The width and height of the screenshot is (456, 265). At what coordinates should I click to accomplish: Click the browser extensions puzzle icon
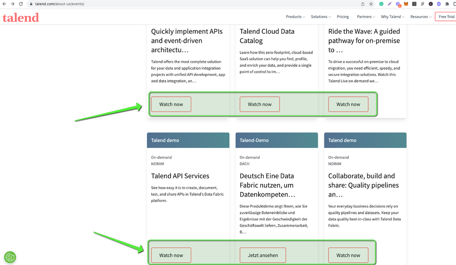pos(447,4)
